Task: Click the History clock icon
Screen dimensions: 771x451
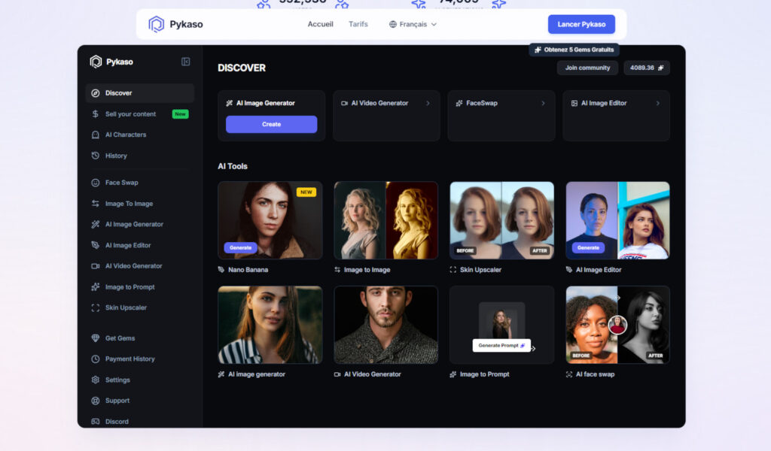Action: tap(96, 156)
